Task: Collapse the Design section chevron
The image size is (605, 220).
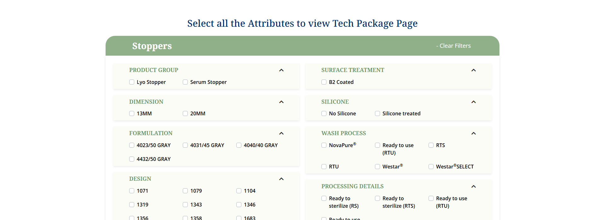Action: pyautogui.click(x=281, y=179)
